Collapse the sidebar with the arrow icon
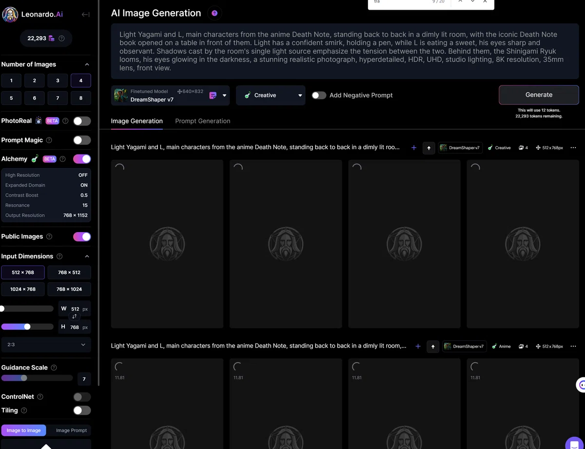 click(85, 15)
